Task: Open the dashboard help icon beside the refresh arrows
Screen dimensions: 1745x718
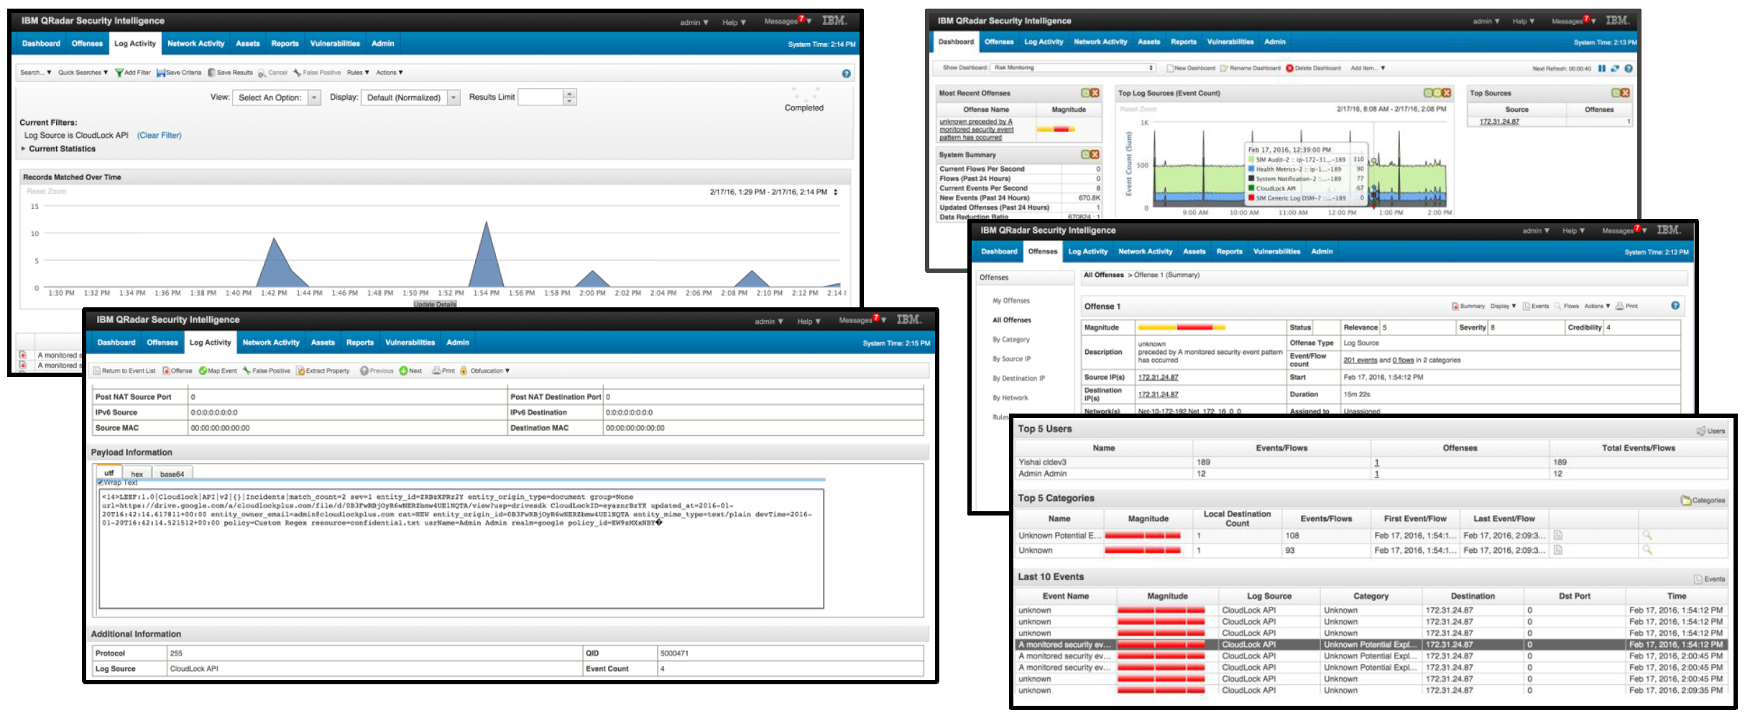Action: (1629, 69)
